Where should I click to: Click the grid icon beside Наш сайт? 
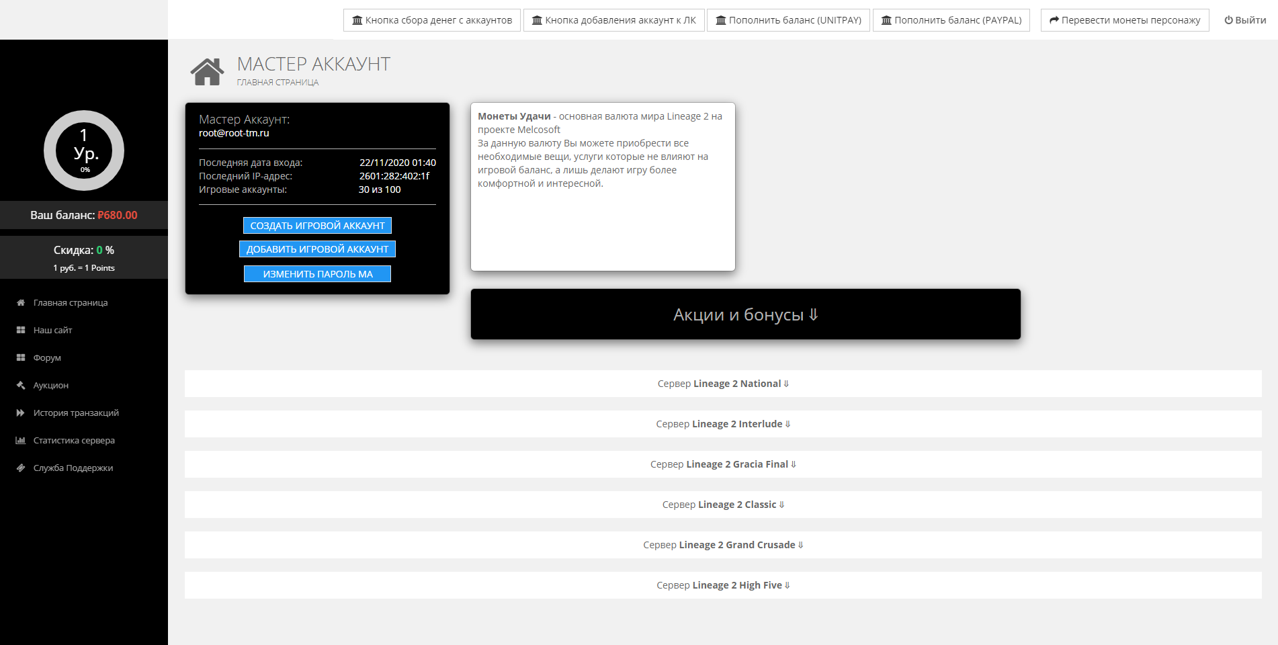coord(21,331)
